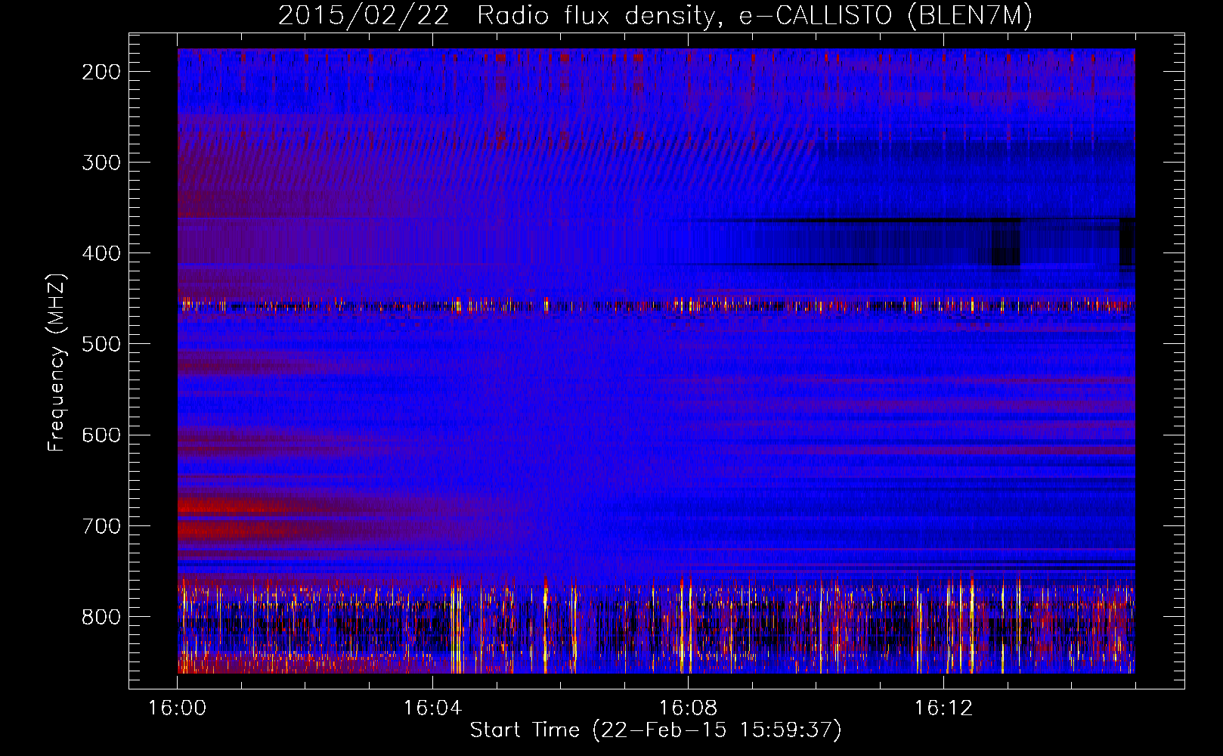Viewport: 1223px width, 756px height.
Task: Click the 'Frequency (MHZ)' axis label
Action: pyautogui.click(x=57, y=363)
